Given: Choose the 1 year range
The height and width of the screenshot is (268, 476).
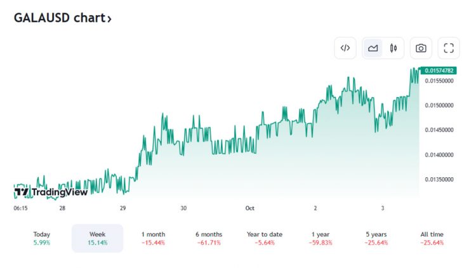Looking at the screenshot, I should pyautogui.click(x=321, y=238).
